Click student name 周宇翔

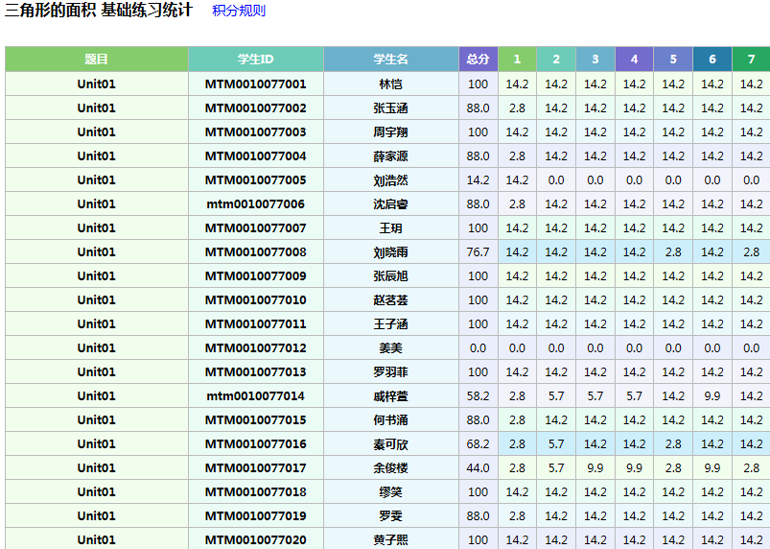pyautogui.click(x=391, y=132)
